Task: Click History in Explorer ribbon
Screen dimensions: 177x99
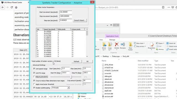Action: pos(160,49)
